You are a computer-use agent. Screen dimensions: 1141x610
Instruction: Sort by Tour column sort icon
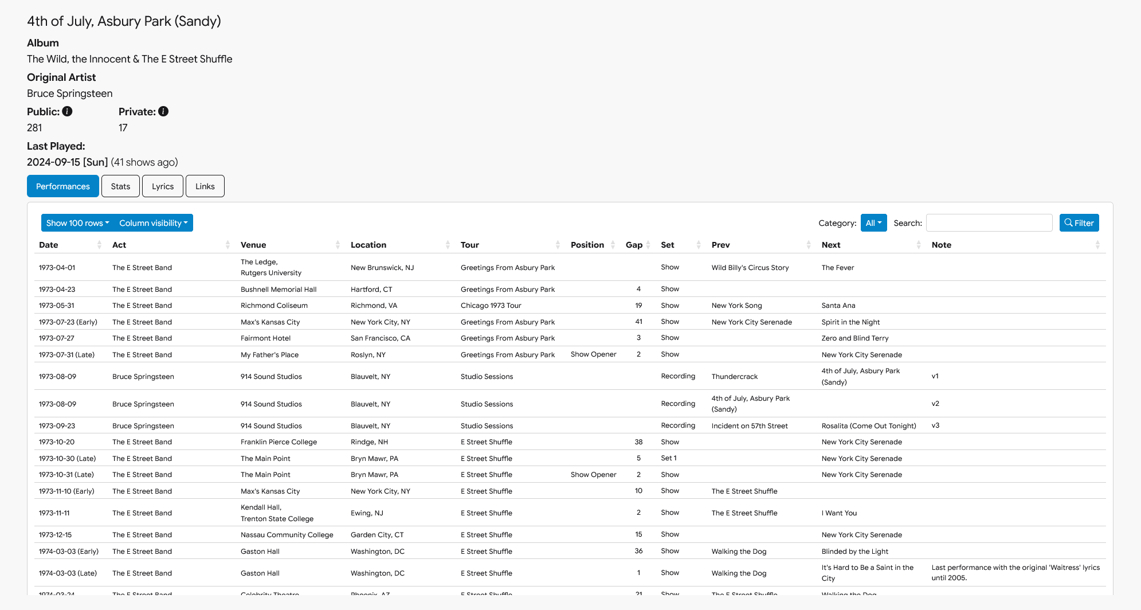558,245
